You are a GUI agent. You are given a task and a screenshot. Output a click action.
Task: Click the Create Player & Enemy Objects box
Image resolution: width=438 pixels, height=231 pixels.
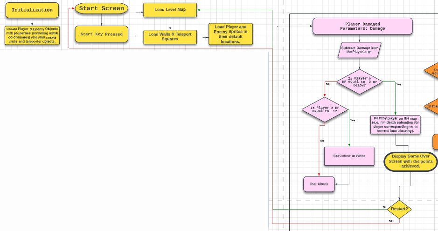point(32,35)
